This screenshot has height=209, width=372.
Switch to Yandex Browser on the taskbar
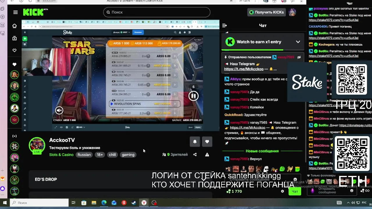144,203
